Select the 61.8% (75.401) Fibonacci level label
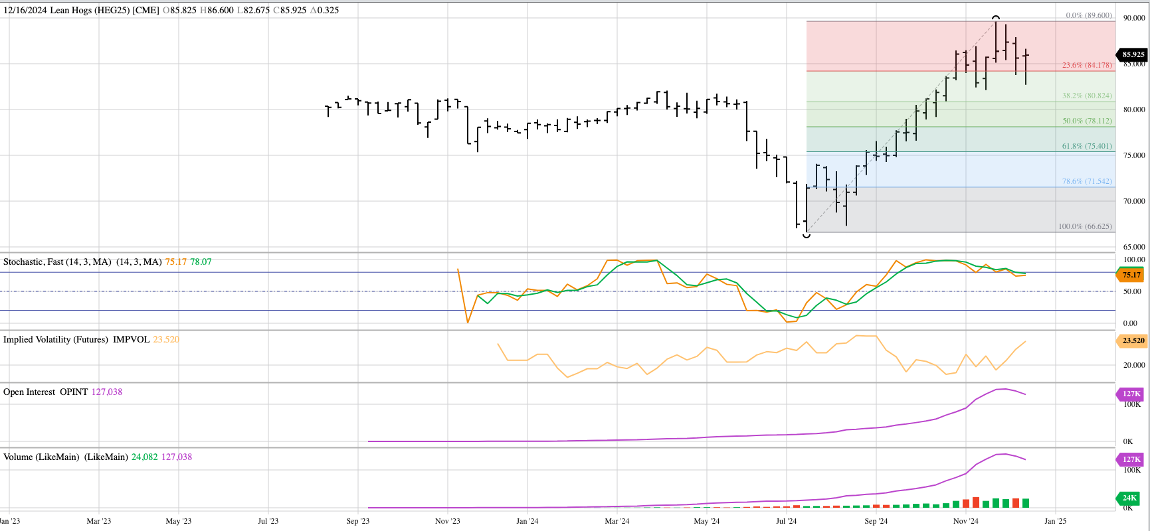Image resolution: width=1150 pixels, height=531 pixels. pos(1086,146)
